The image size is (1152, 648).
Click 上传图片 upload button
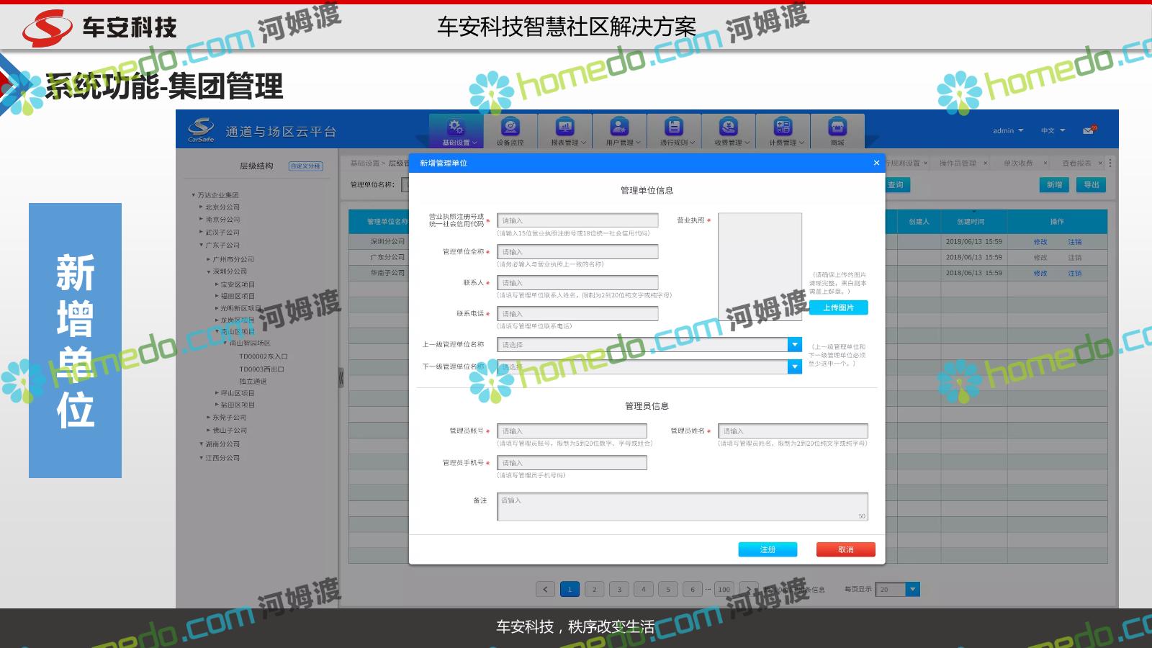[838, 307]
